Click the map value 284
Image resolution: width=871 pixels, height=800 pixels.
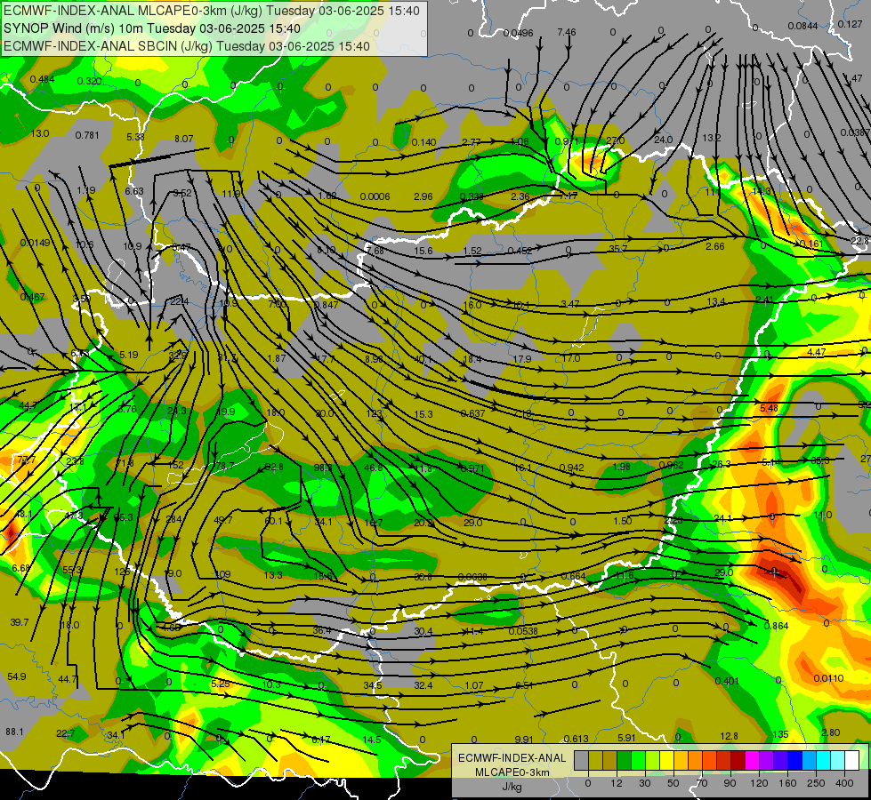[173, 520]
